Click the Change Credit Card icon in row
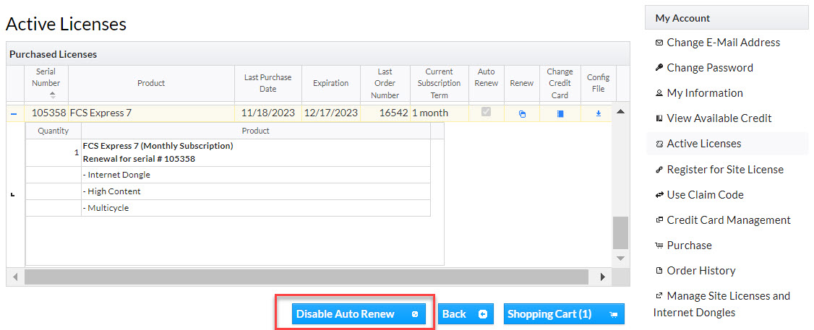 [560, 113]
